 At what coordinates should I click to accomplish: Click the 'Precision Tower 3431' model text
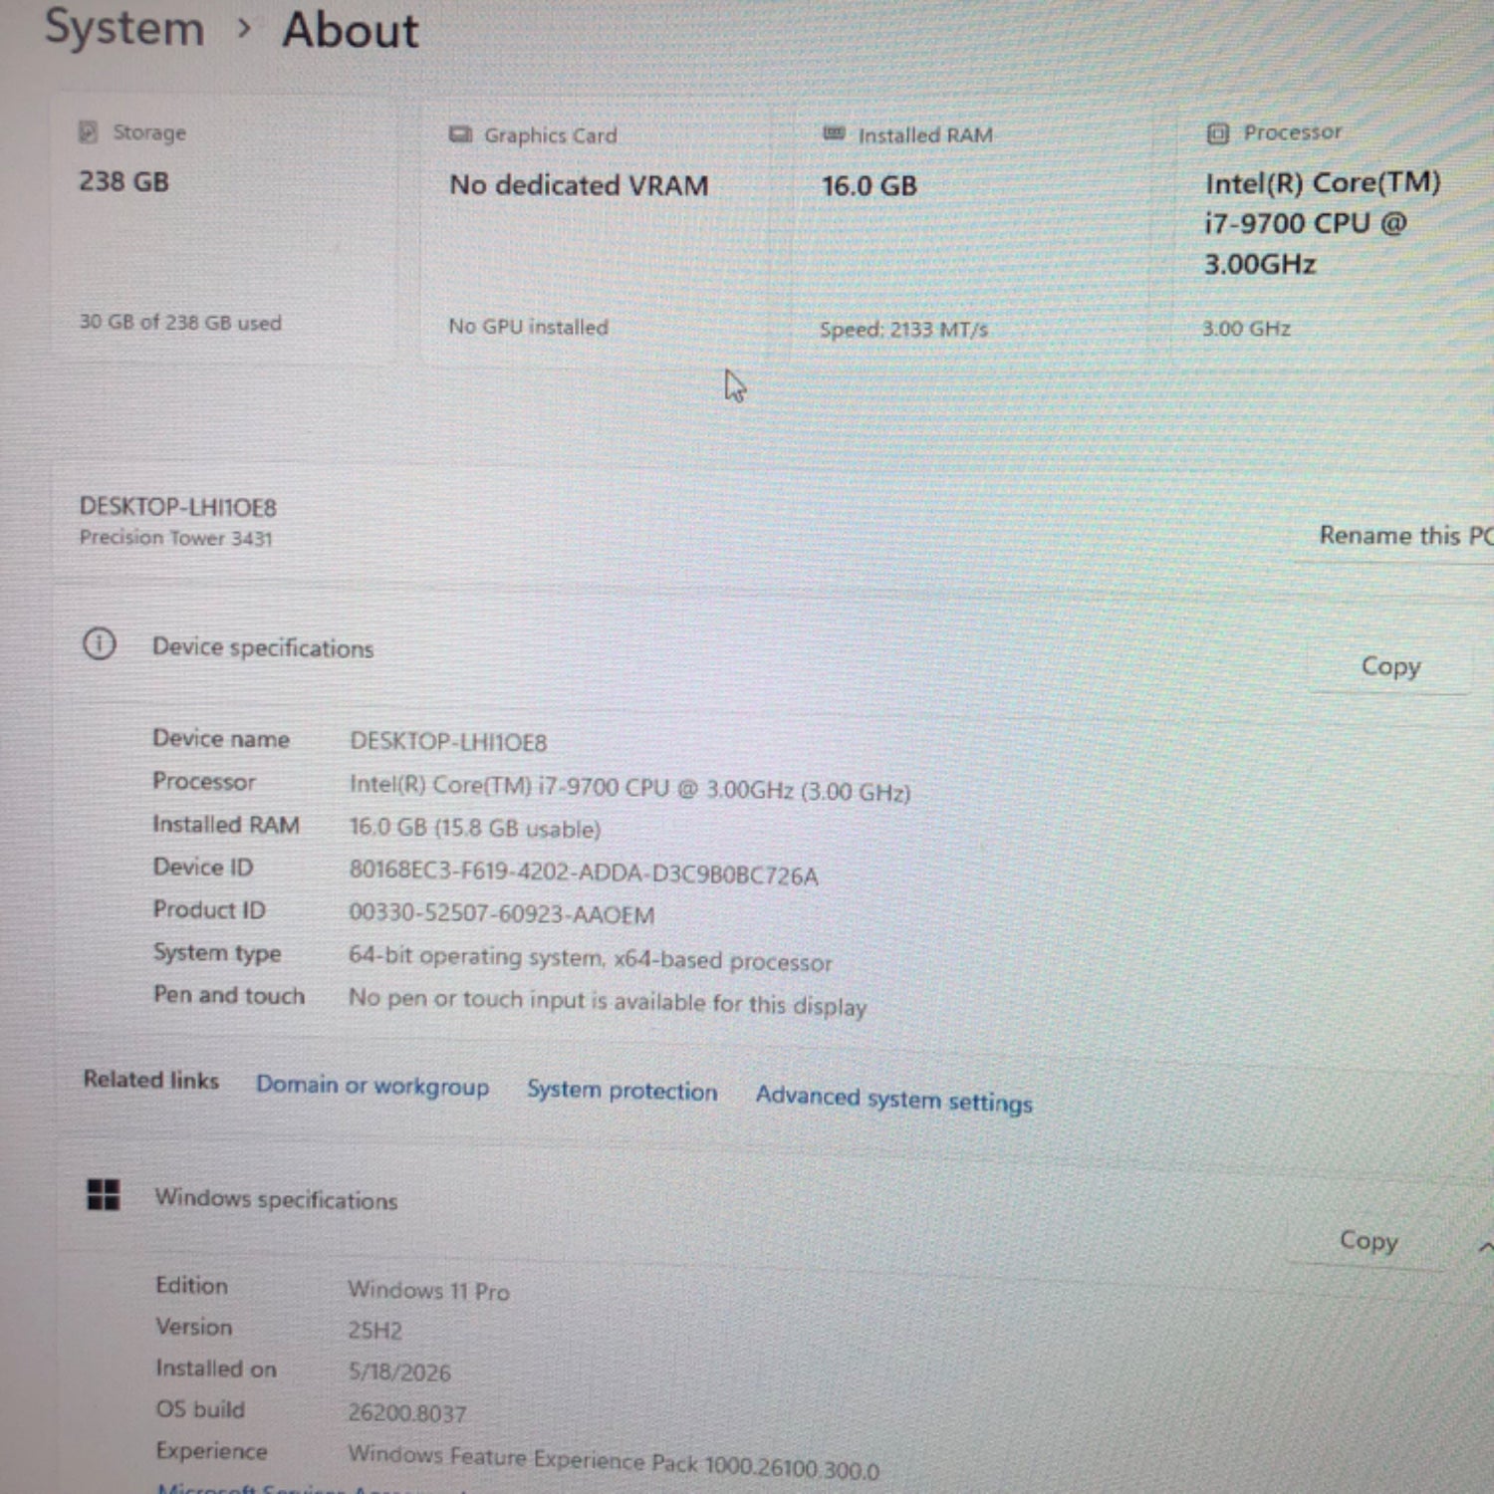coord(175,538)
